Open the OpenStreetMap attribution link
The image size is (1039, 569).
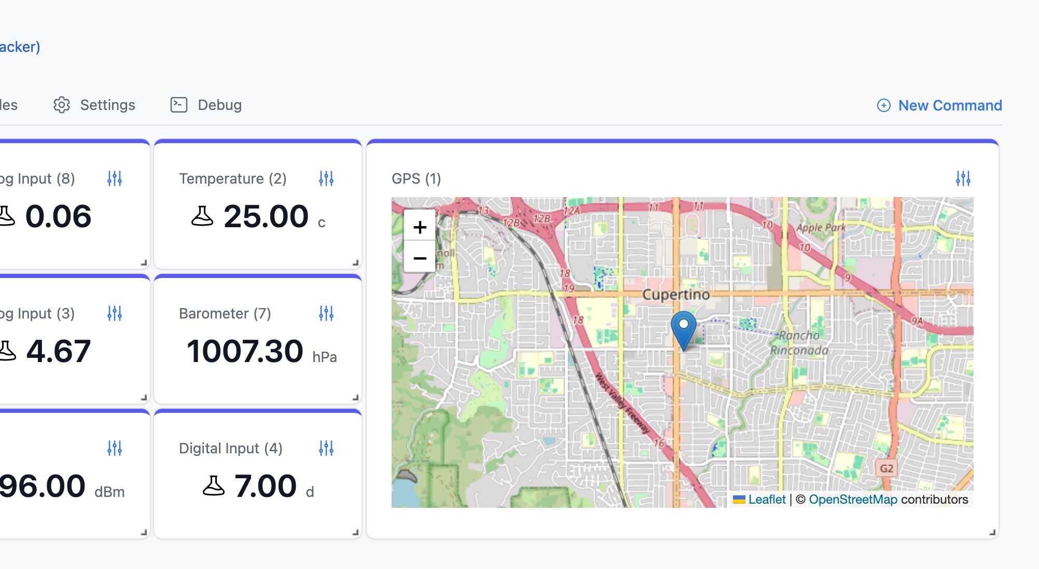[853, 499]
